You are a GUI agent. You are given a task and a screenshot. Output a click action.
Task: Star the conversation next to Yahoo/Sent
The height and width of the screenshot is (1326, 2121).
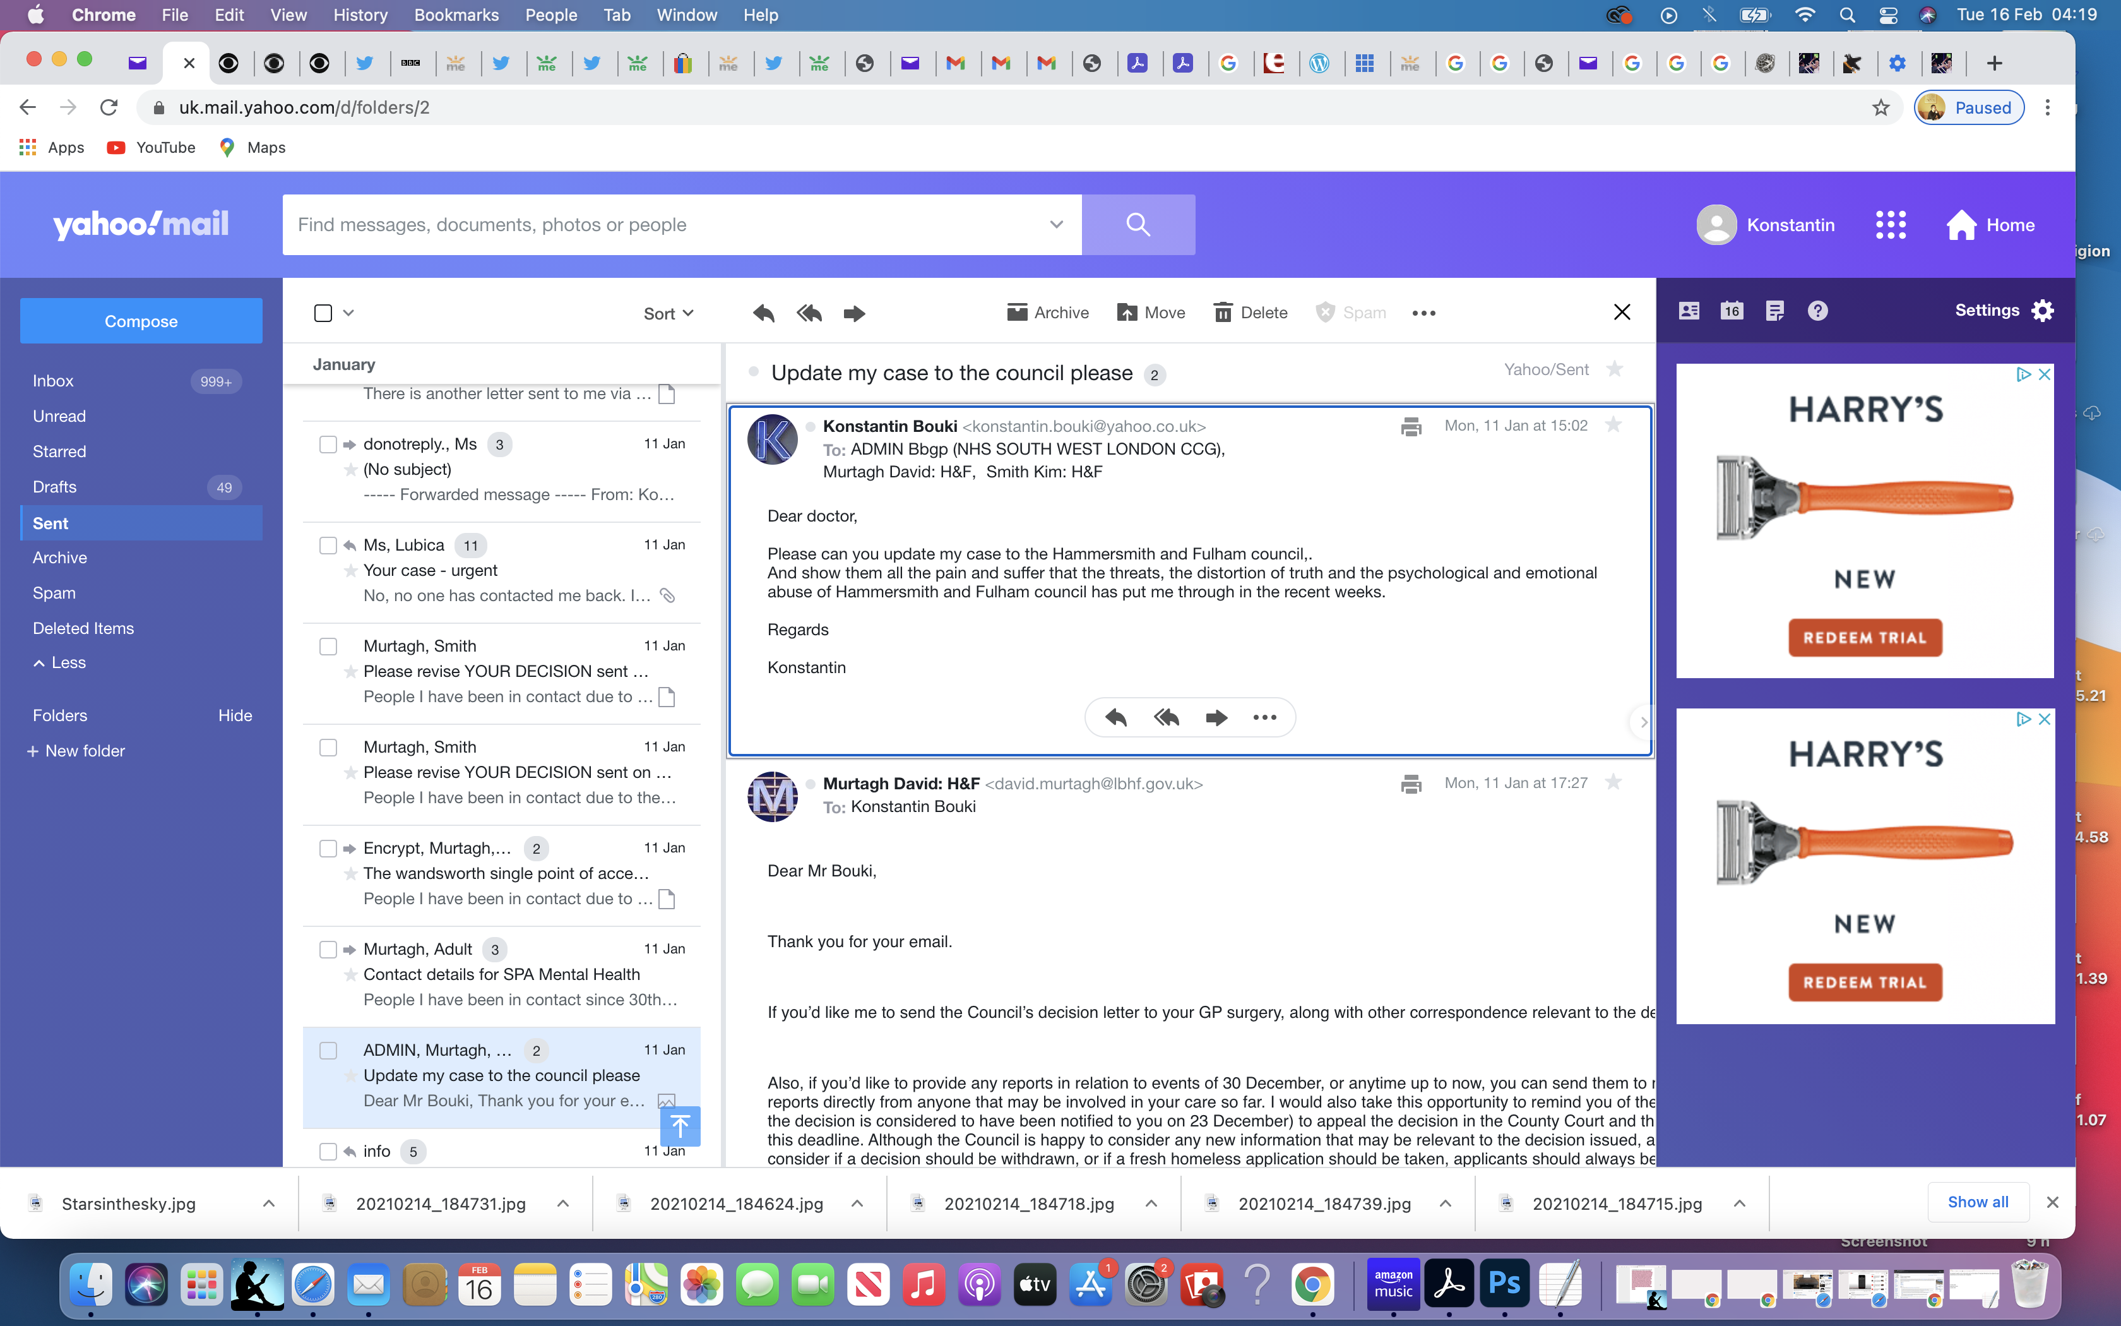(1614, 369)
